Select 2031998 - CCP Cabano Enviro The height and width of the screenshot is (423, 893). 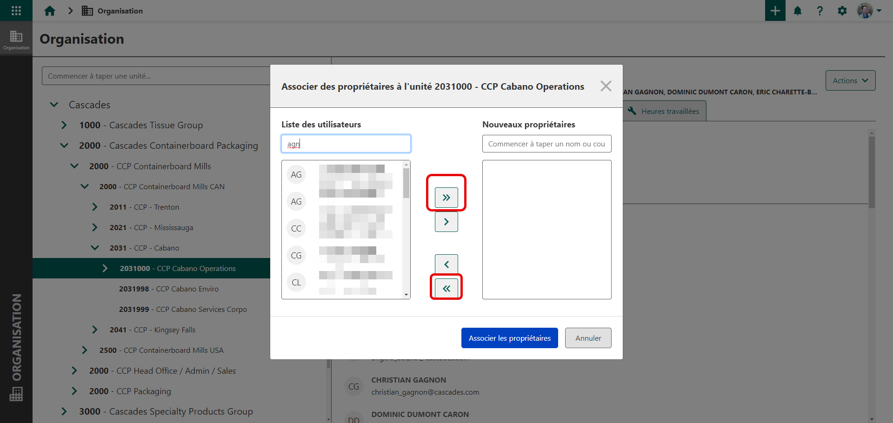[169, 289]
